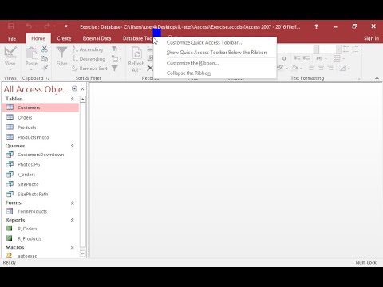Select the CustomersDowntown query
383x287 pixels.
[41, 155]
